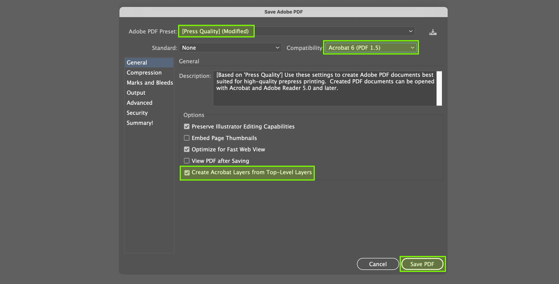Go to the Output section

(x=149, y=93)
